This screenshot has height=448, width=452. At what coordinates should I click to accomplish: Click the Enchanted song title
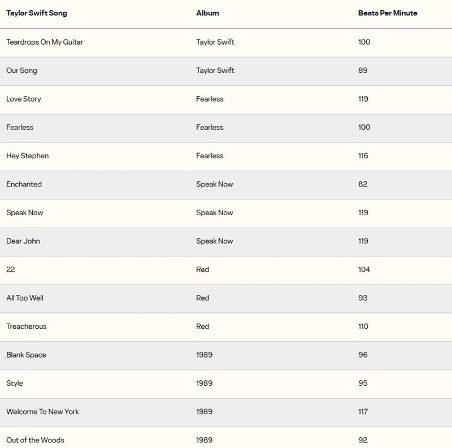24,184
